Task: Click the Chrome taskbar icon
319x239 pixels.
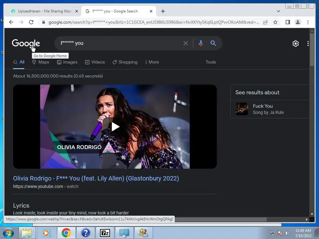Action: click(x=66, y=233)
